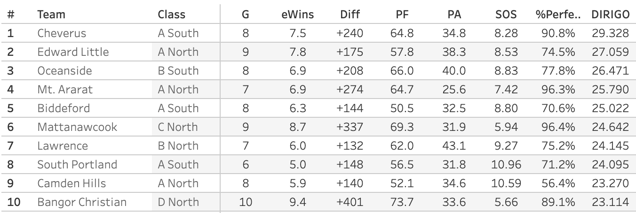Click the Diff column header

coord(350,15)
